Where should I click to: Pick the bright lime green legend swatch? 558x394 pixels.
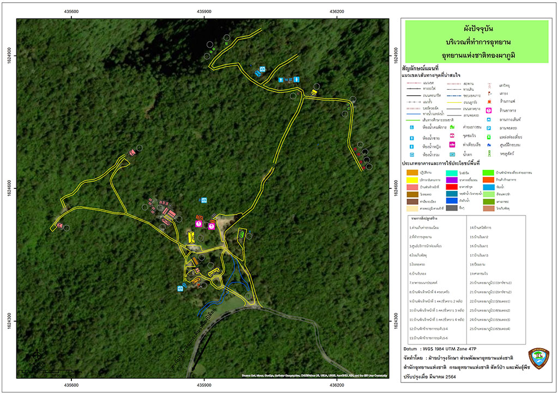(x=489, y=173)
